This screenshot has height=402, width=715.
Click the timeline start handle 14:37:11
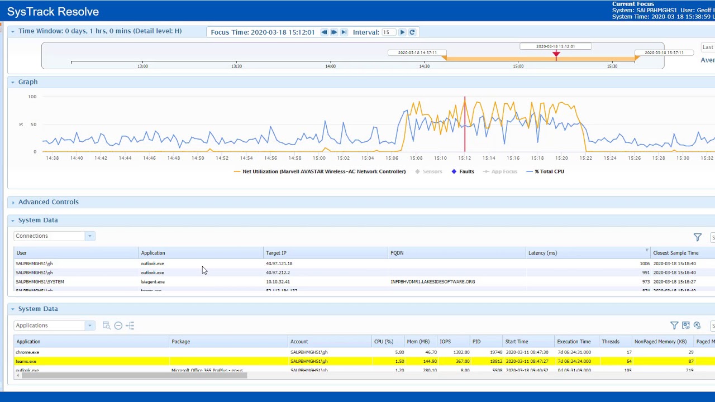click(x=444, y=58)
